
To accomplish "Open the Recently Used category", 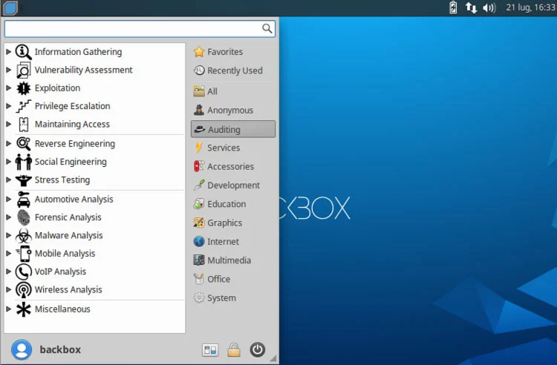I will pos(233,70).
